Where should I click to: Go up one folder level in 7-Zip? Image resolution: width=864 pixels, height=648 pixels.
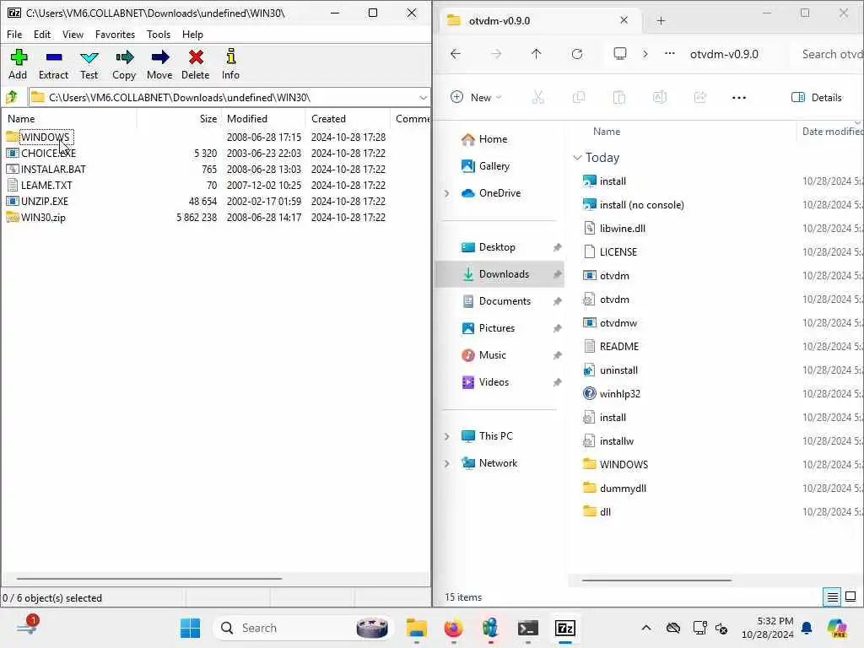(x=12, y=98)
